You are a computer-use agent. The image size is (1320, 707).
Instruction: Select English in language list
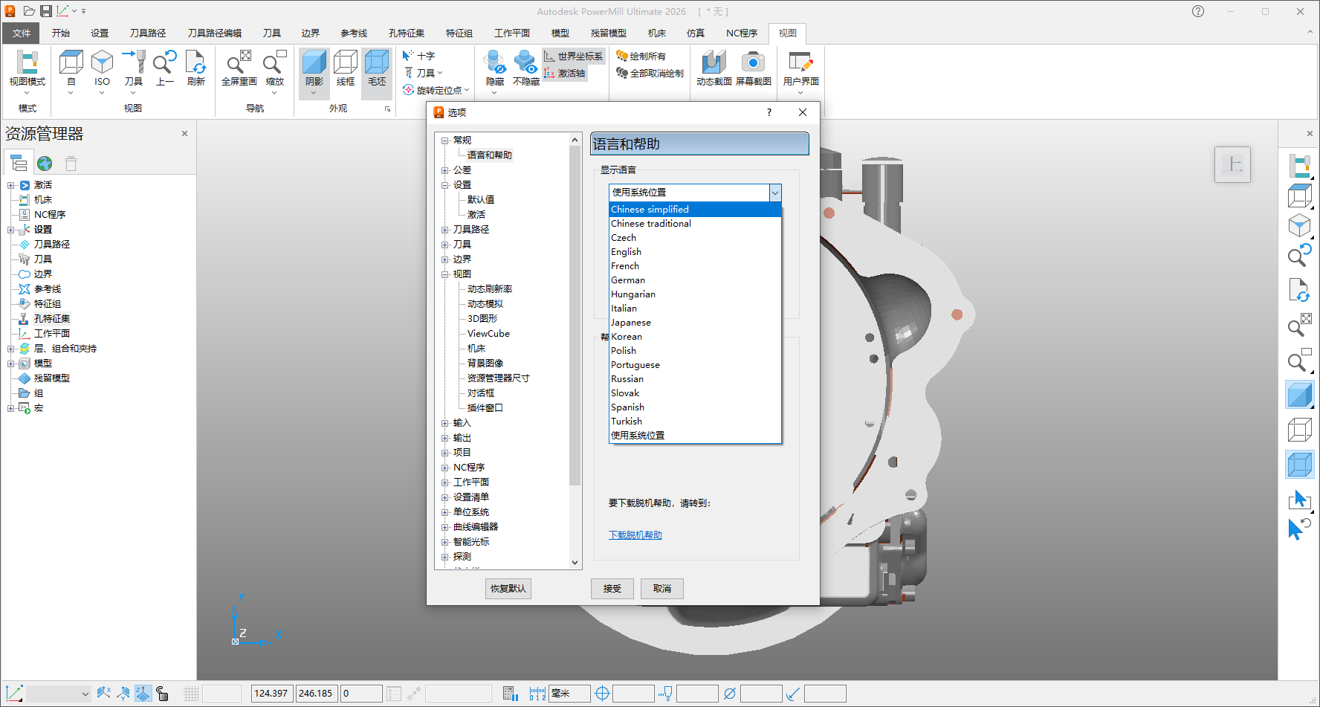[x=695, y=251]
